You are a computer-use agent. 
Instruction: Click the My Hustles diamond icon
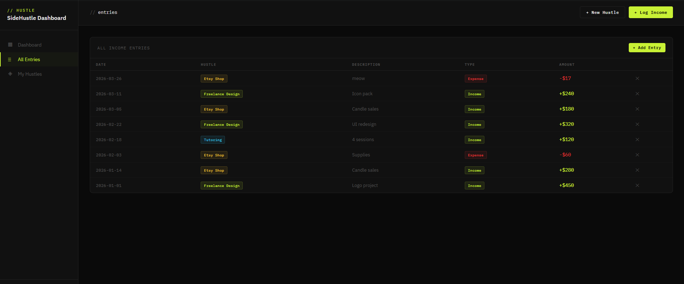point(10,74)
